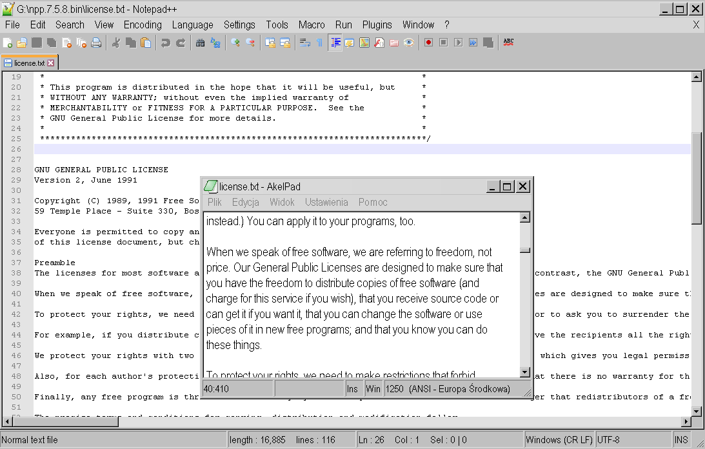The height and width of the screenshot is (449, 705).
Task: Open the File menu in Notepad++
Action: (12, 25)
